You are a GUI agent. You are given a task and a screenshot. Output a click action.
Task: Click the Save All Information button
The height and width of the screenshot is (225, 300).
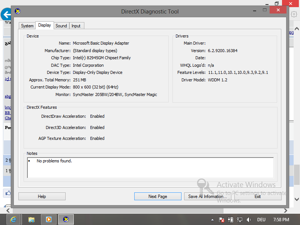(207, 196)
